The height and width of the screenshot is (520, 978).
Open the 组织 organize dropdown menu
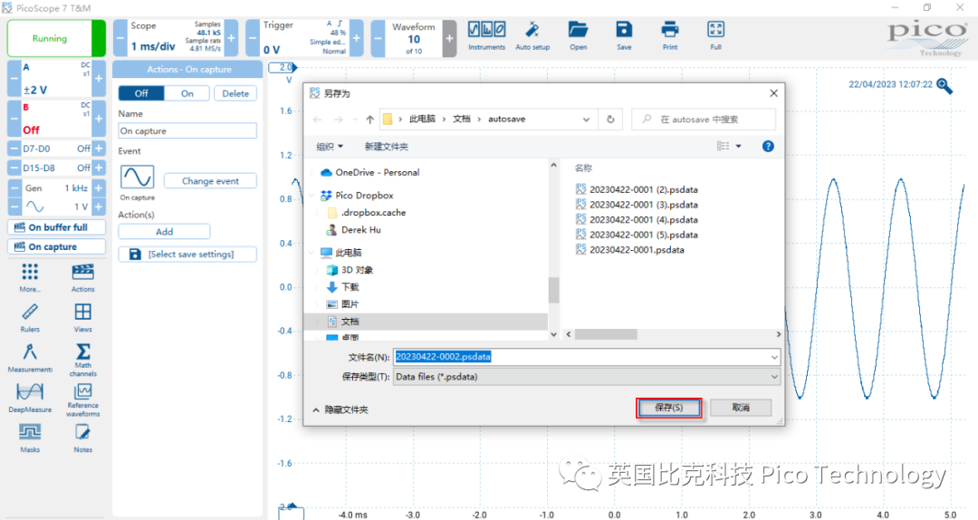tap(330, 147)
